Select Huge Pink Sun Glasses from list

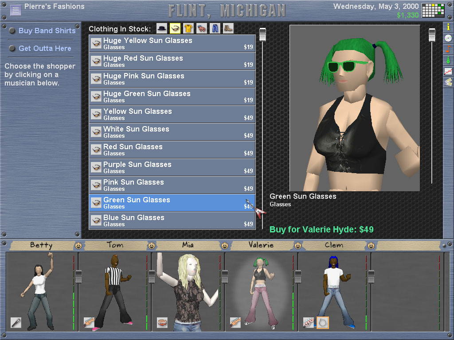172,79
